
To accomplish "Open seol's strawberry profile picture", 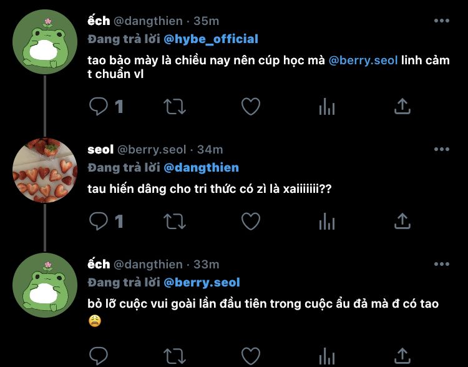I will (45, 170).
